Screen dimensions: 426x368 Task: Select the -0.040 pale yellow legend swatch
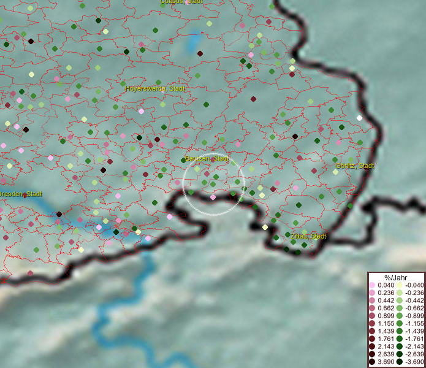(399, 285)
